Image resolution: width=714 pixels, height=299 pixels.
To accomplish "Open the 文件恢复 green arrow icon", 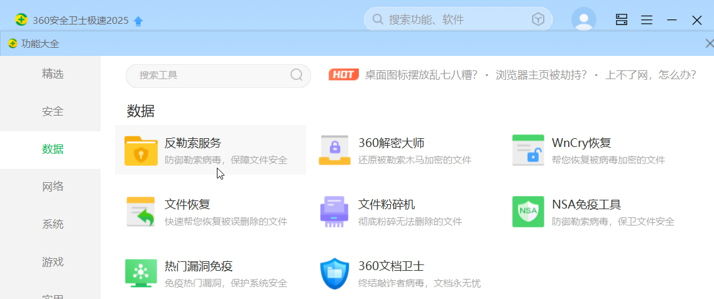I will tap(141, 212).
